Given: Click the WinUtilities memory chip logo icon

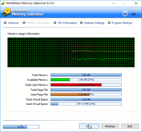Looking at the screenshot, I should point(6,12).
